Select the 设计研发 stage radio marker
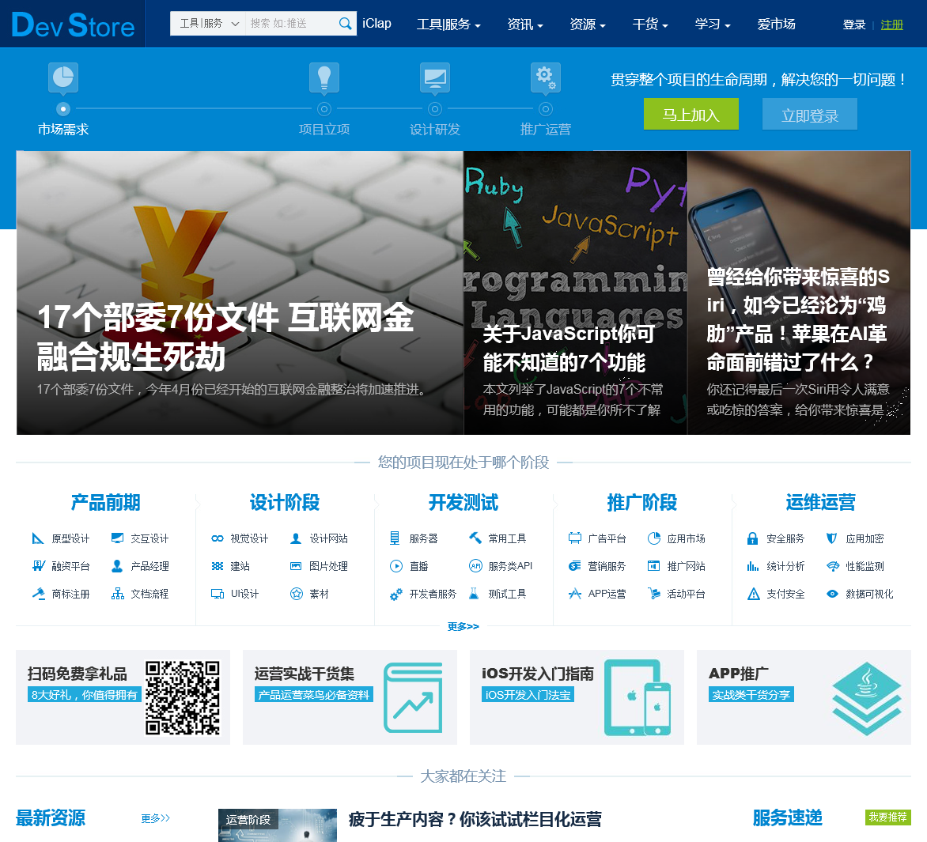The width and height of the screenshot is (927, 842). click(435, 109)
